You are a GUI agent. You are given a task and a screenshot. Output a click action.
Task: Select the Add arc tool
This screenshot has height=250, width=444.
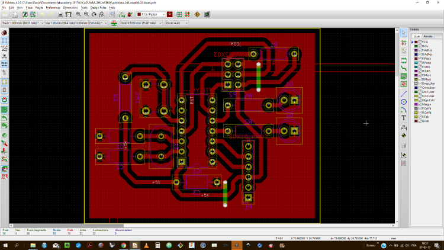coord(404,110)
